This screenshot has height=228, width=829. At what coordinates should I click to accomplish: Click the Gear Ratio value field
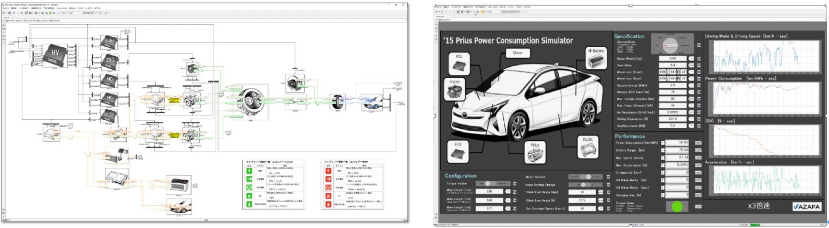672,65
